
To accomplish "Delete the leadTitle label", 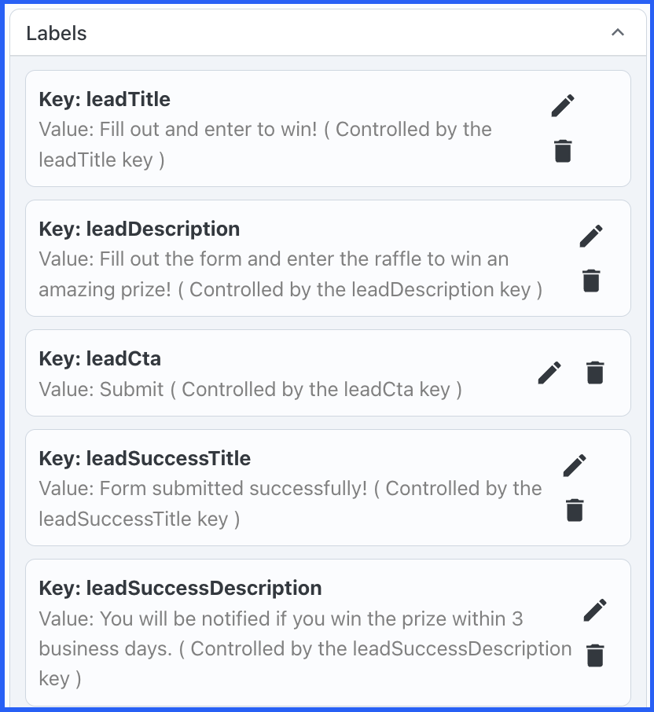I will coord(563,151).
